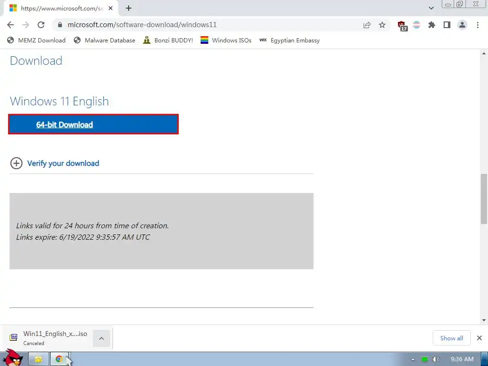Close the downloads bar
The width and height of the screenshot is (488, 366).
(x=479, y=338)
